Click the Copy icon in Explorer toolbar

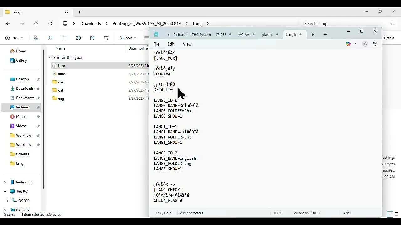pyautogui.click(x=50, y=38)
